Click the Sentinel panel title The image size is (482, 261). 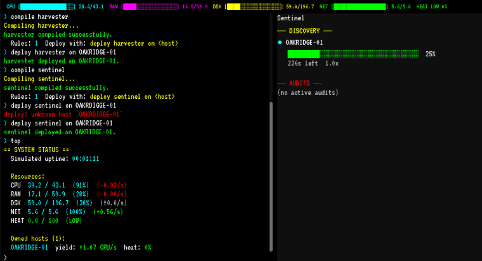coord(290,18)
